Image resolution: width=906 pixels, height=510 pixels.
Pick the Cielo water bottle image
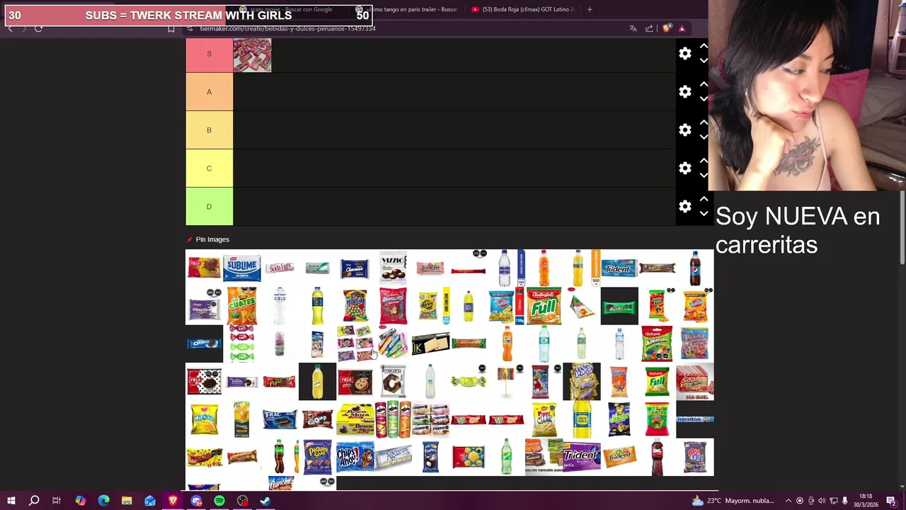(x=280, y=306)
